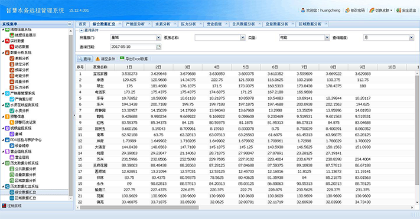Open the 所属部门 dropdown

point(158,38)
